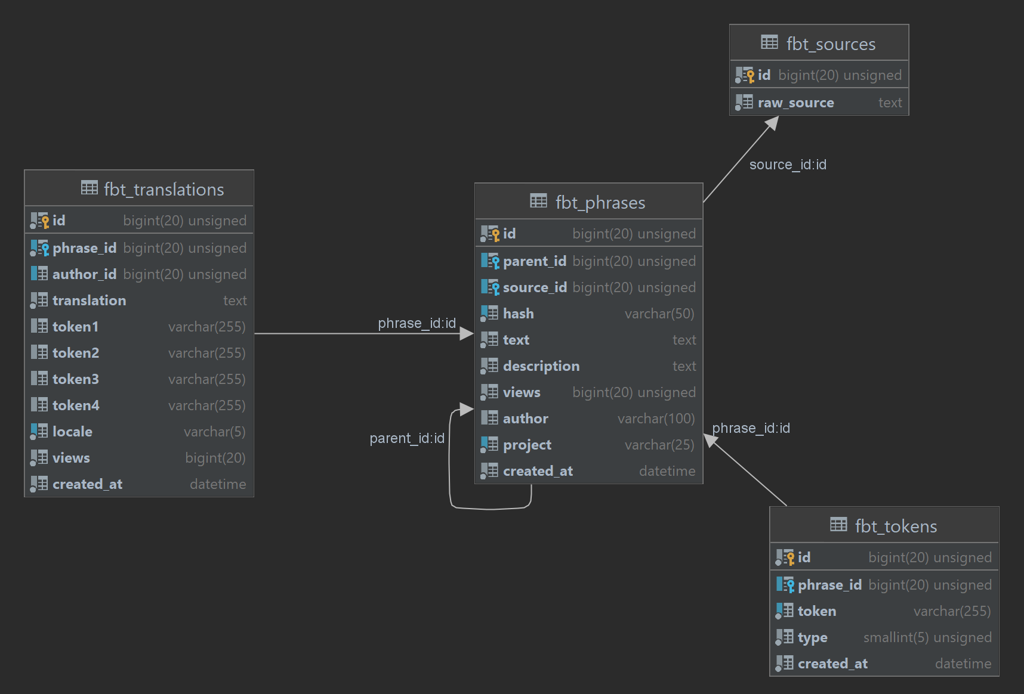Click foreign key icon beside parent_id
Viewport: 1024px width, 694px height.
click(x=490, y=261)
